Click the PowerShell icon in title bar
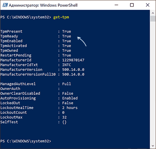 5,5
